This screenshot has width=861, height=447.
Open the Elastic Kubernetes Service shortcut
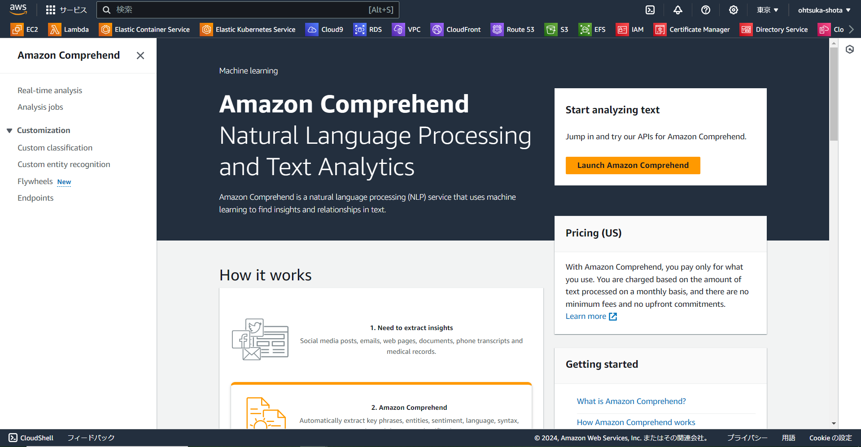pos(248,30)
